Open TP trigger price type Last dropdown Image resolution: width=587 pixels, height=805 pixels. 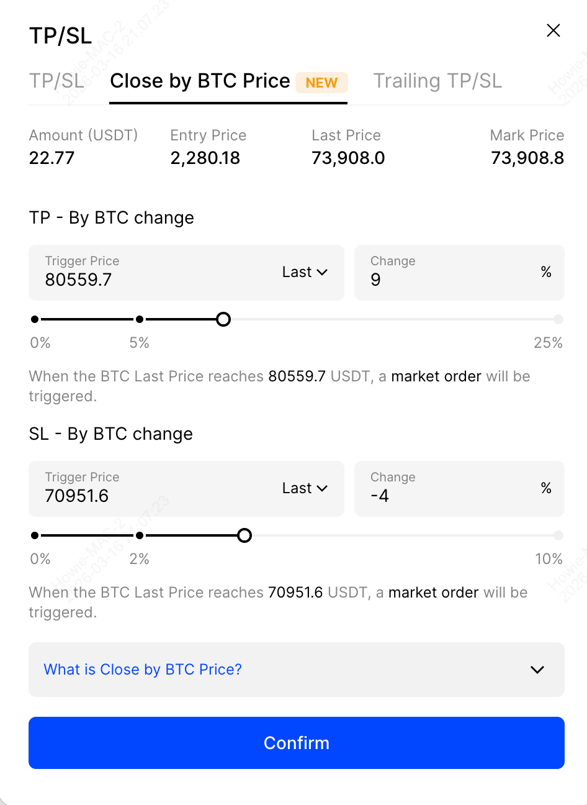tap(305, 272)
